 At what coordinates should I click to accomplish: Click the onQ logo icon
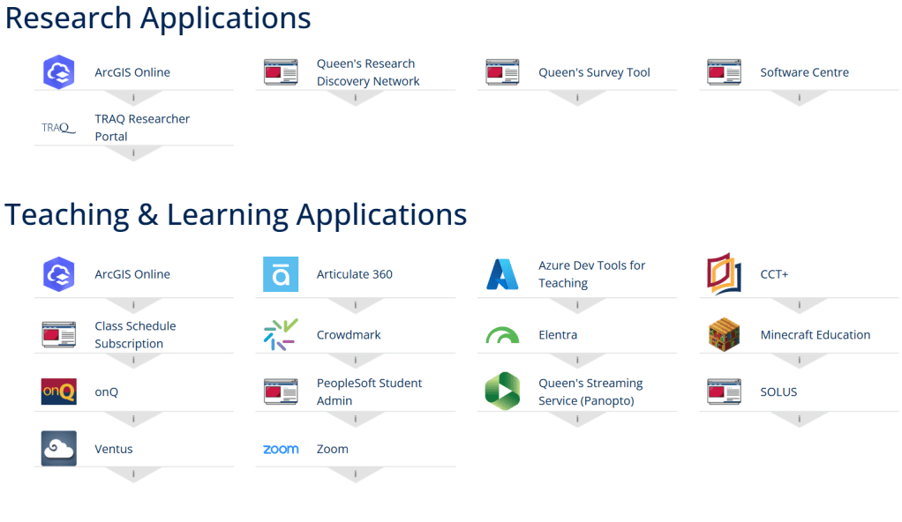pos(59,391)
